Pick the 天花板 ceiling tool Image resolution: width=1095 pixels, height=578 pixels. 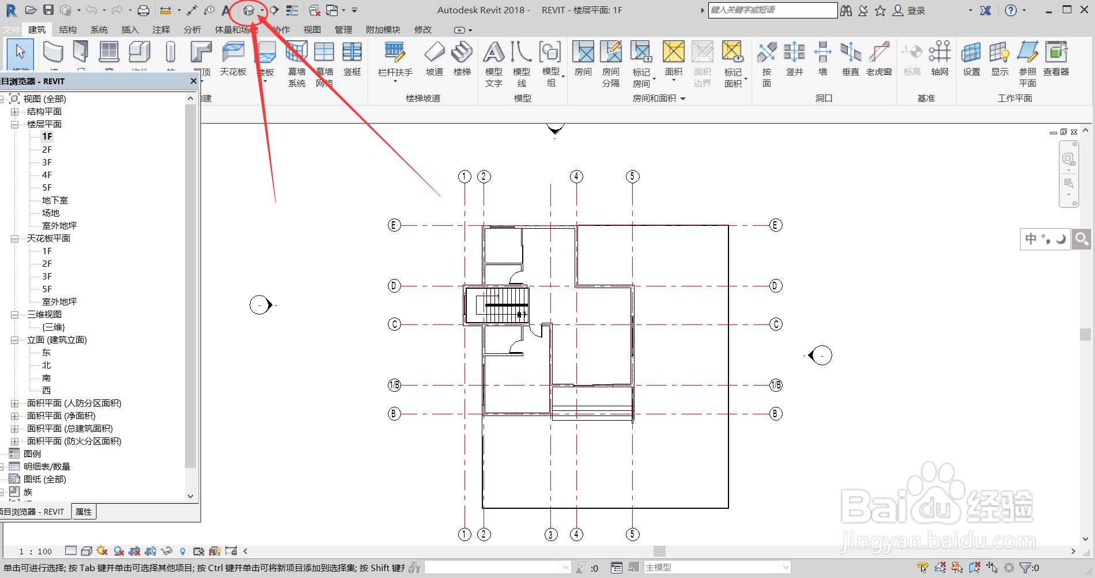click(x=233, y=59)
